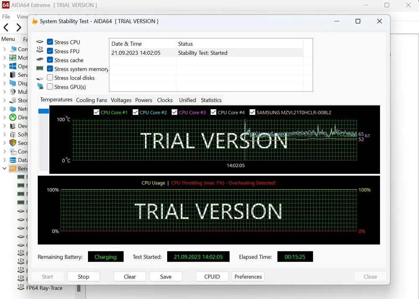Uncheck the Stress FPU checkbox
This screenshot has width=419, height=299.
[50, 51]
